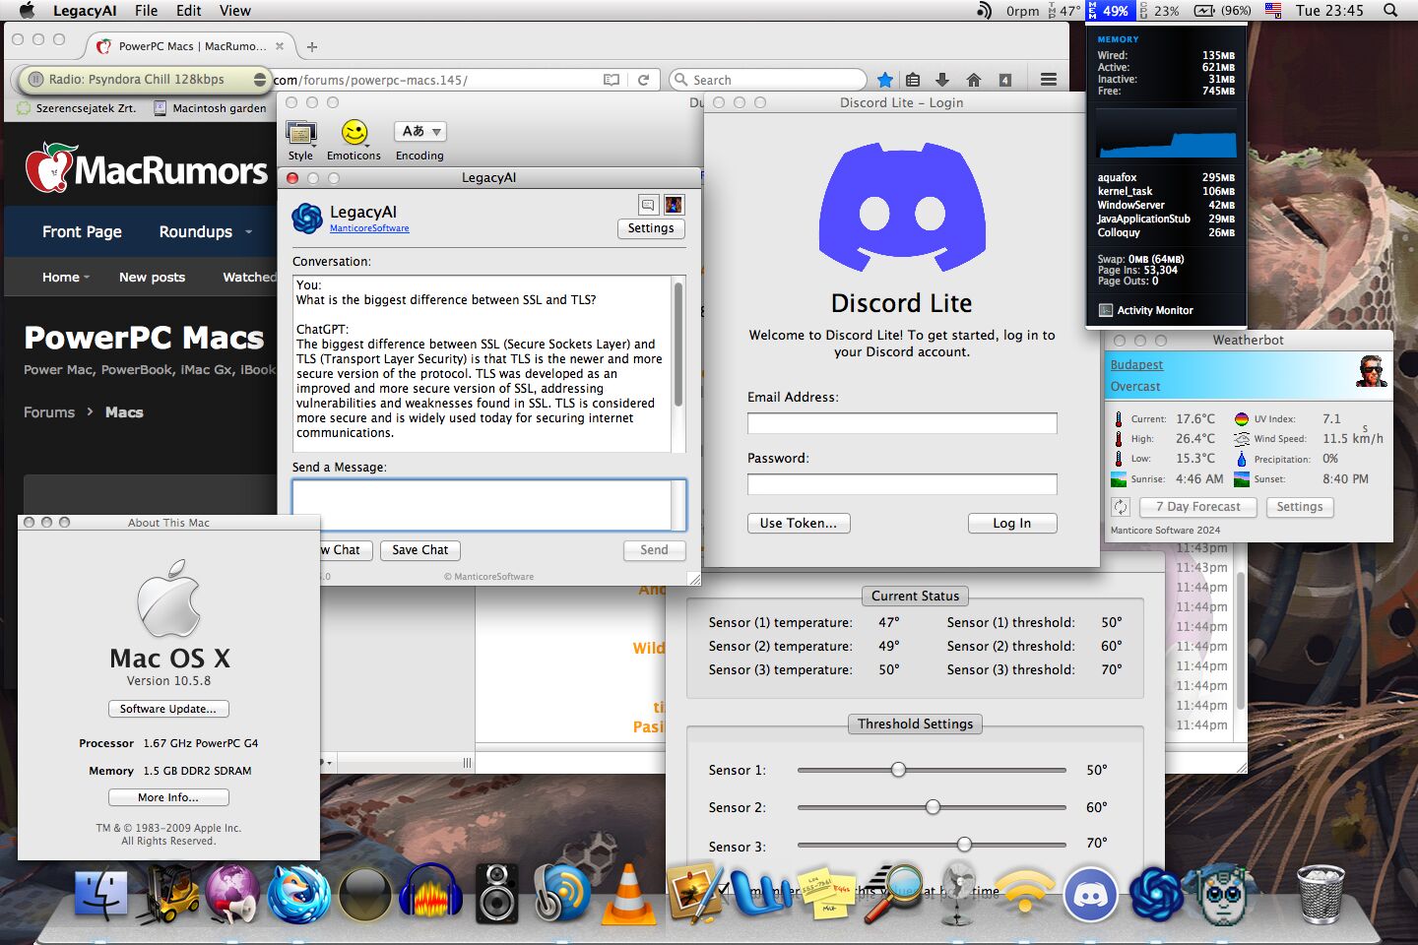This screenshot has height=945, width=1418.
Task: Open the speaker app in the Dock
Action: 496,894
